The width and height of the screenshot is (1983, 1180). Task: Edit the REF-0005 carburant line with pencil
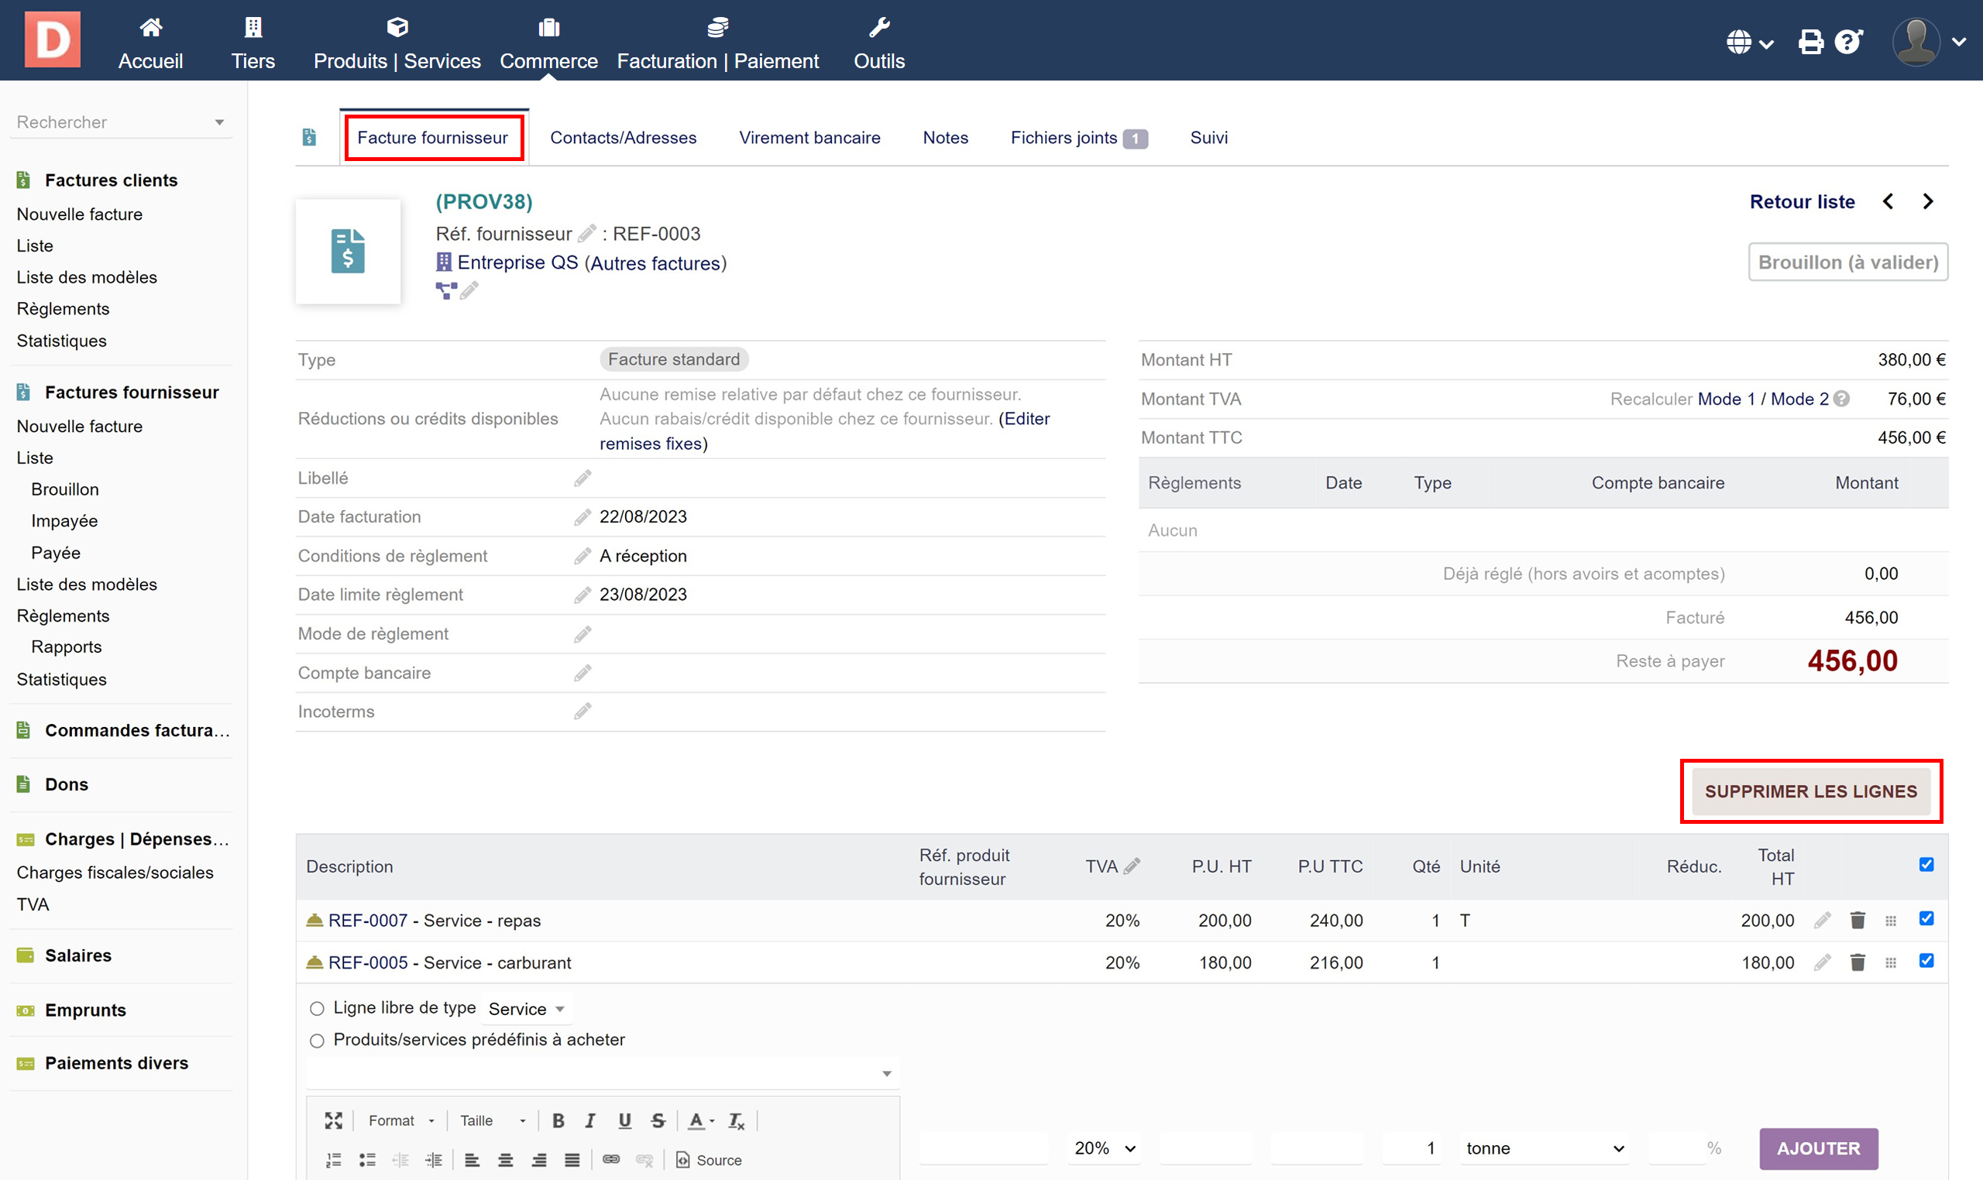click(1822, 963)
